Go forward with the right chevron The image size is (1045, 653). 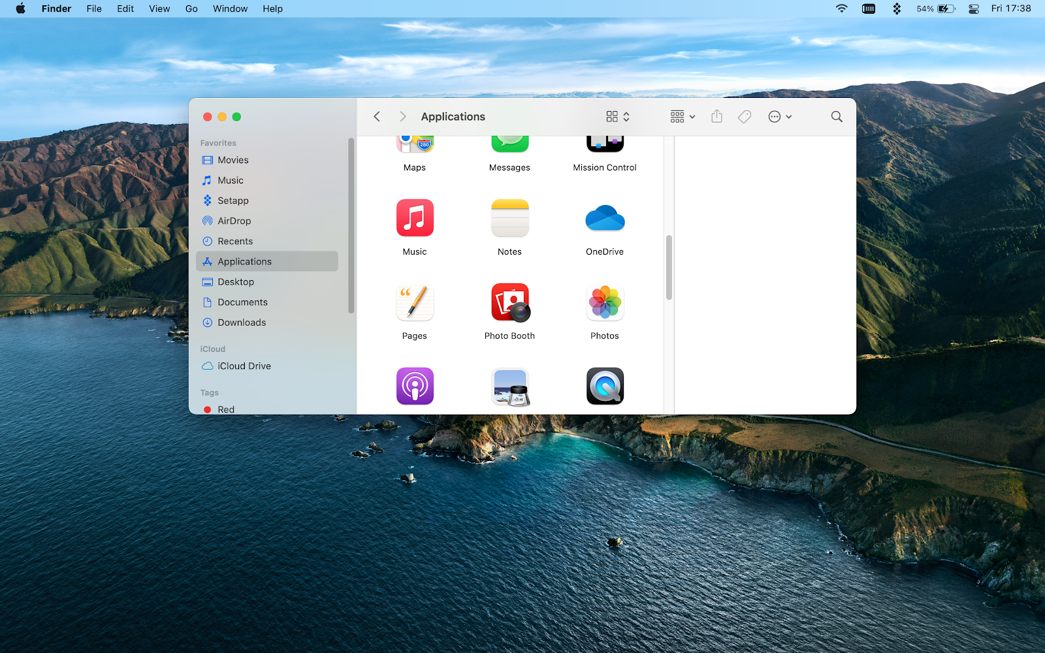(403, 116)
